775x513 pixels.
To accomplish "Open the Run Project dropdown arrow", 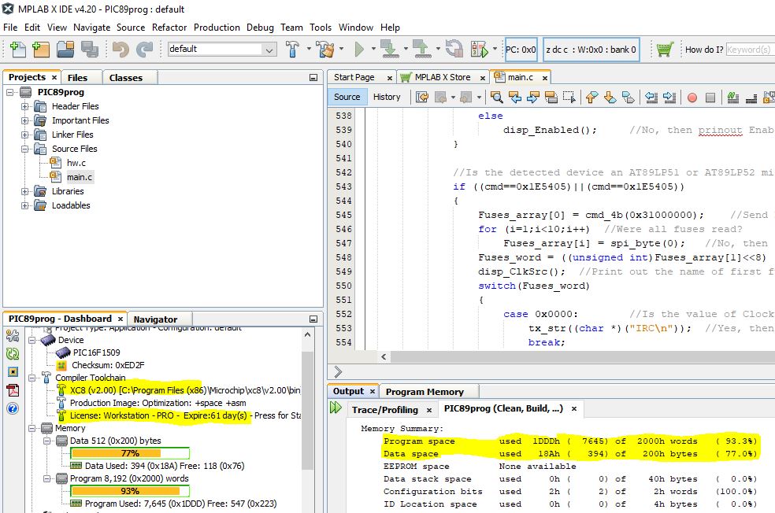I will point(373,49).
